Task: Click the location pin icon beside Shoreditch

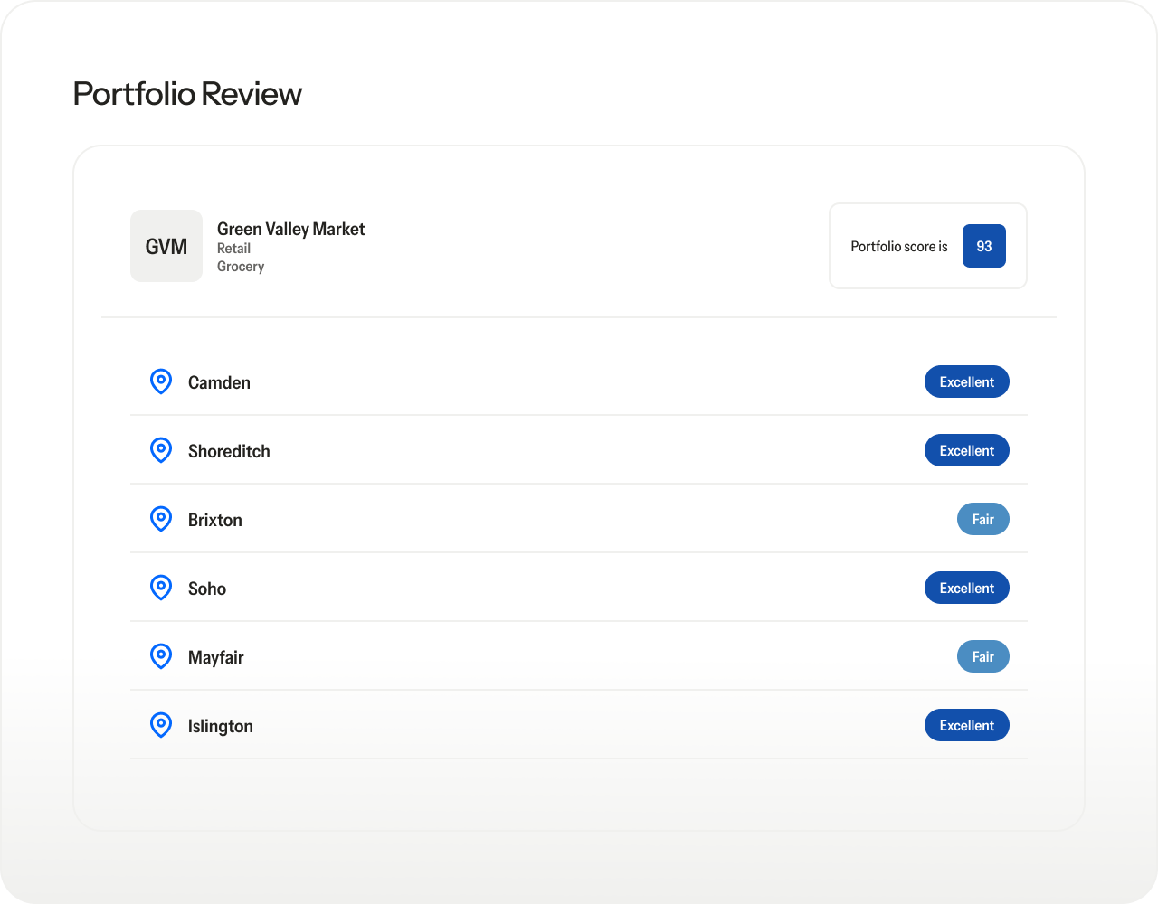Action: [x=160, y=450]
